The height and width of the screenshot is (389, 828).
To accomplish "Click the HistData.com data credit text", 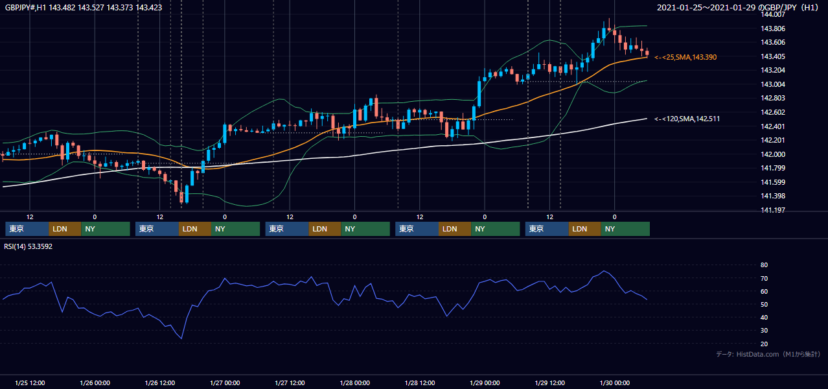I will coord(768,354).
